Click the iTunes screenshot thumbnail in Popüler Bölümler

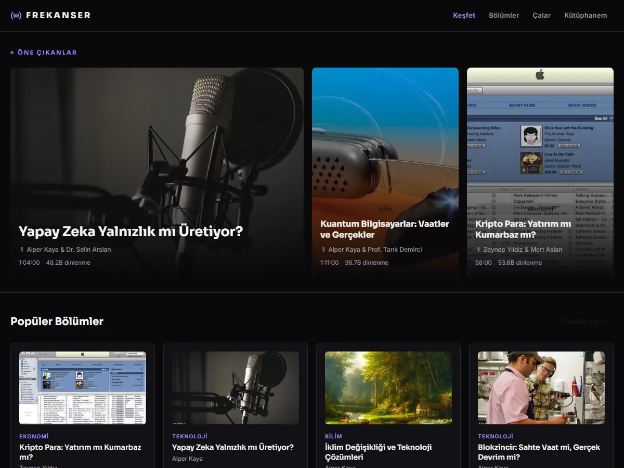tap(83, 388)
